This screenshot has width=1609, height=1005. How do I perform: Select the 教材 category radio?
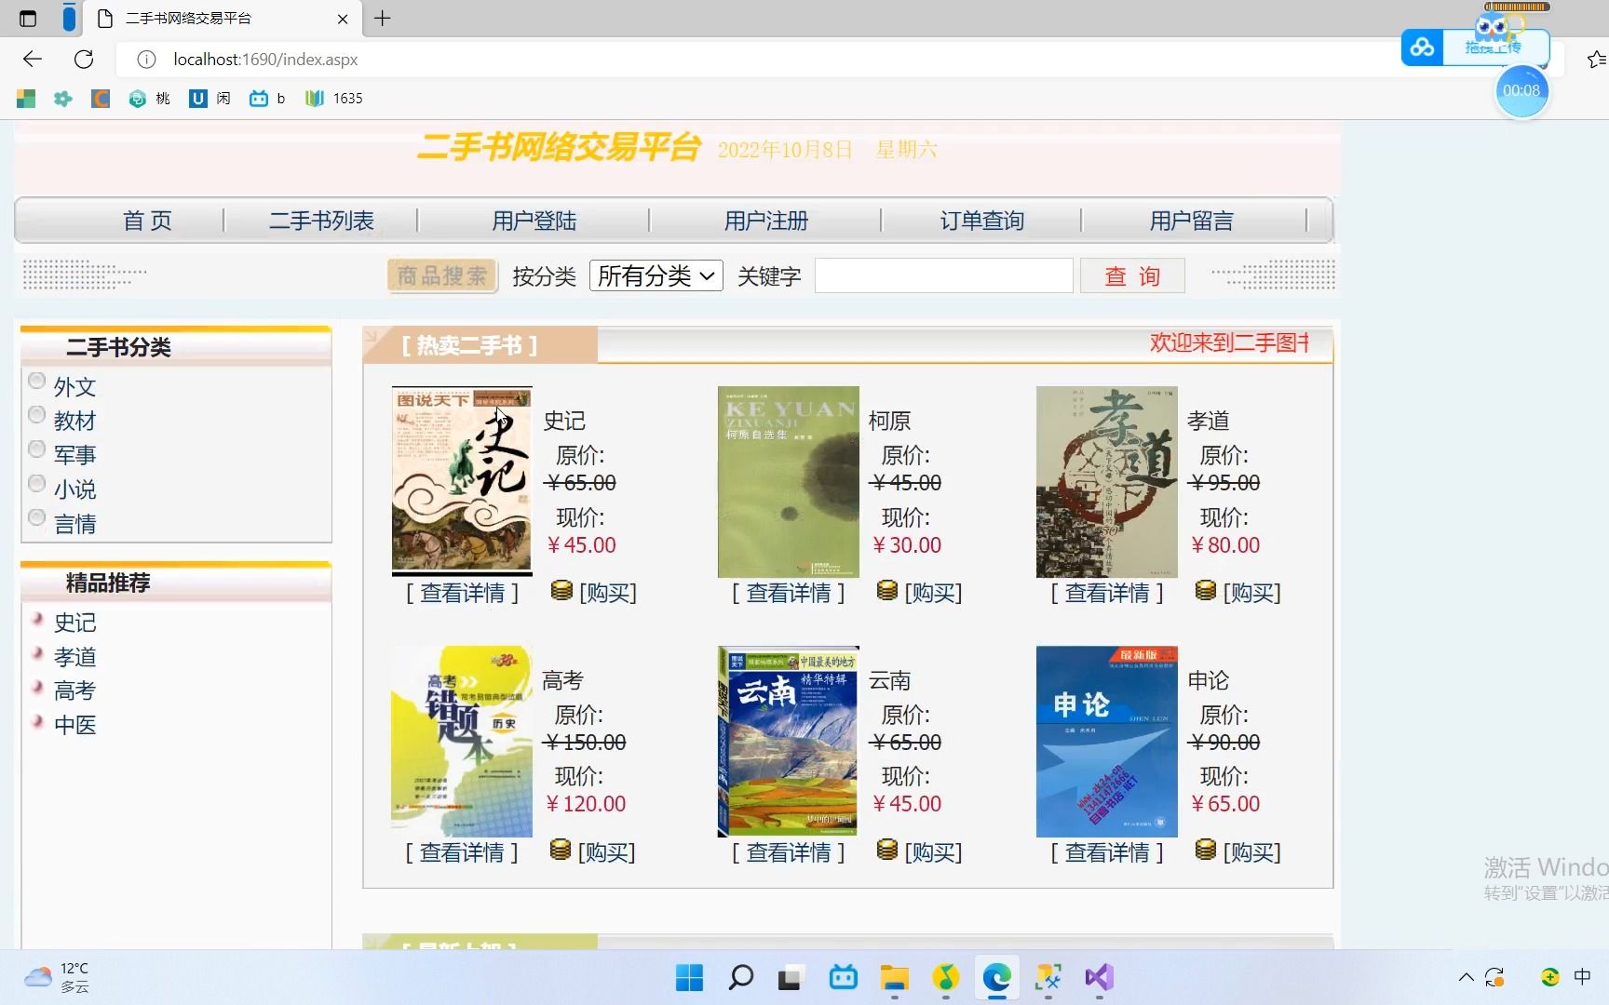[x=36, y=414]
